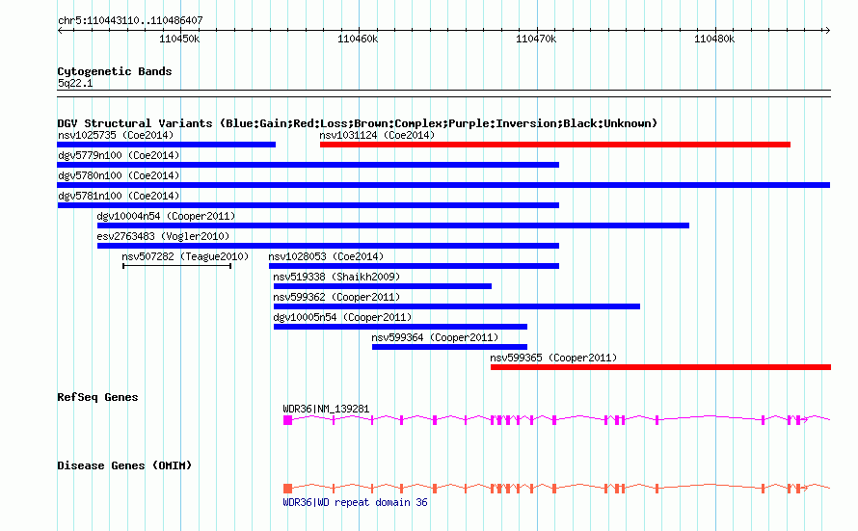The height and width of the screenshot is (531, 858).
Task: Select the full-width blue bar under dgv5780n100
Action: pos(443,185)
